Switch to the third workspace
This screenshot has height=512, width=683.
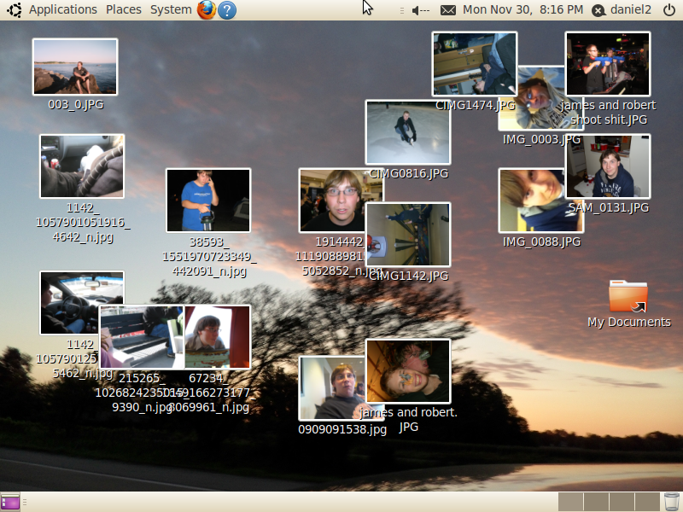click(x=622, y=502)
